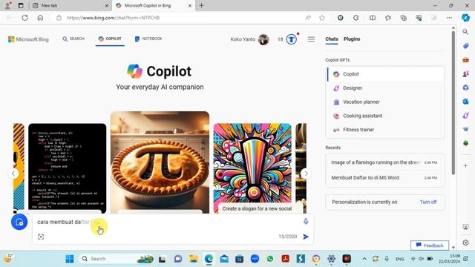Start a new topic with blue button
Screen dimensions: 475x267
pyautogui.click(x=19, y=222)
